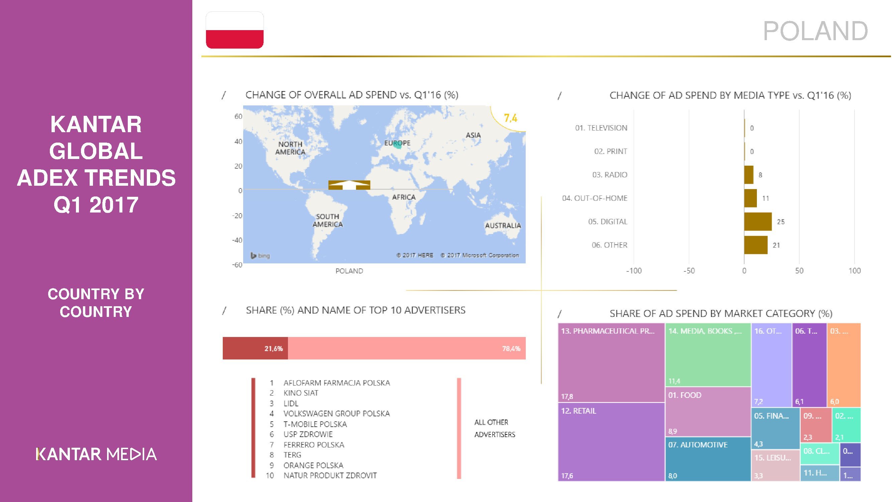This screenshot has height=502, width=892.
Task: Click the Bing logo on the map
Action: [261, 256]
